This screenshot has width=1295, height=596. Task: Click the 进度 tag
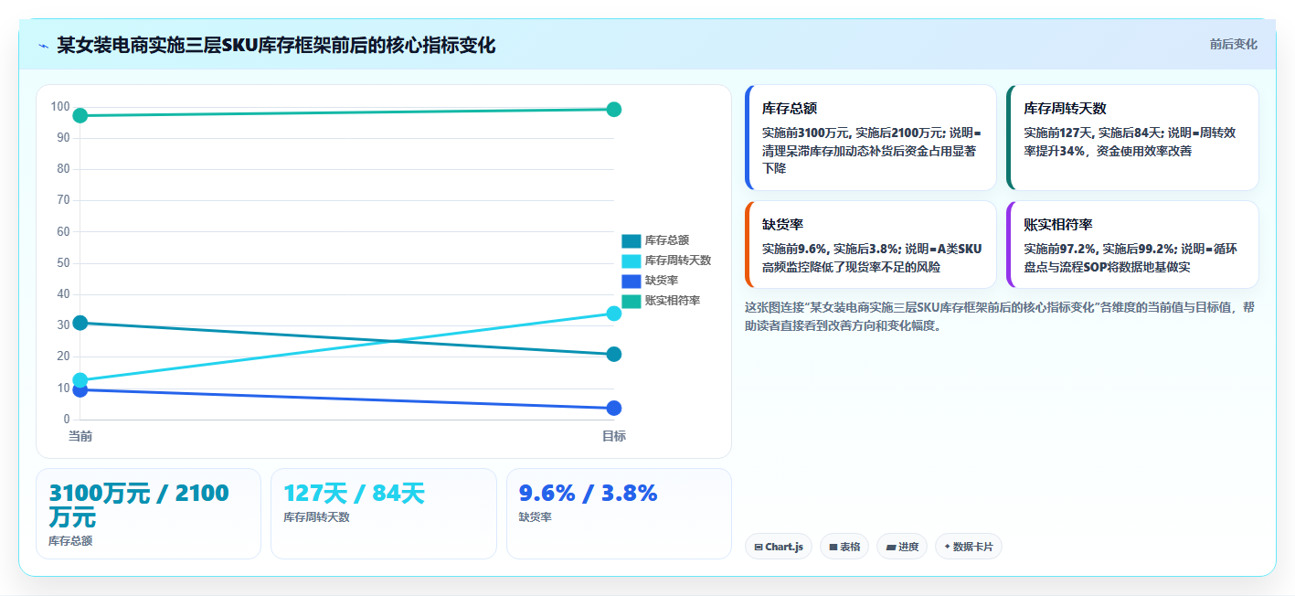coord(902,547)
